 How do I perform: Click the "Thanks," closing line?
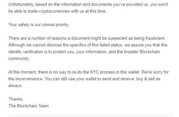(x=16, y=99)
